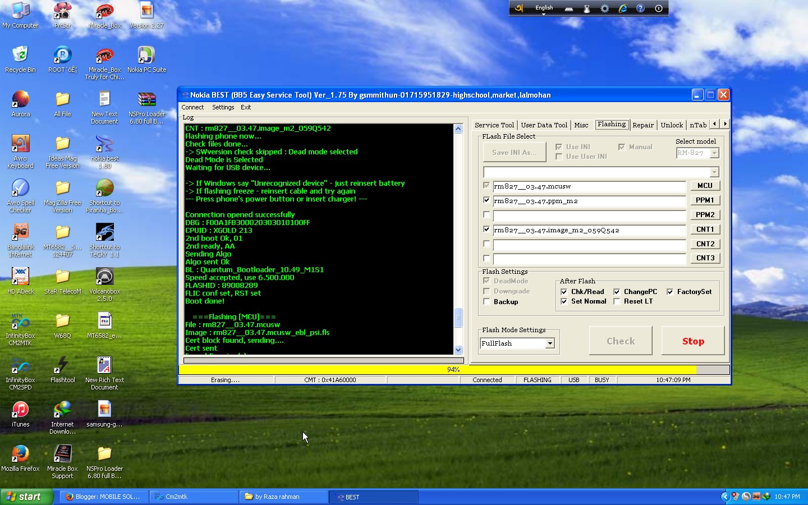Click the Exit menu item
The image size is (808, 505).
(x=246, y=107)
